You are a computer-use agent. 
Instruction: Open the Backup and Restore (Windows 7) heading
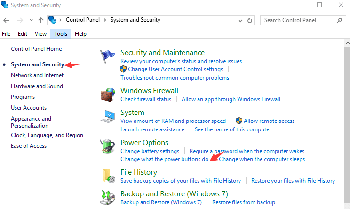[175, 194]
